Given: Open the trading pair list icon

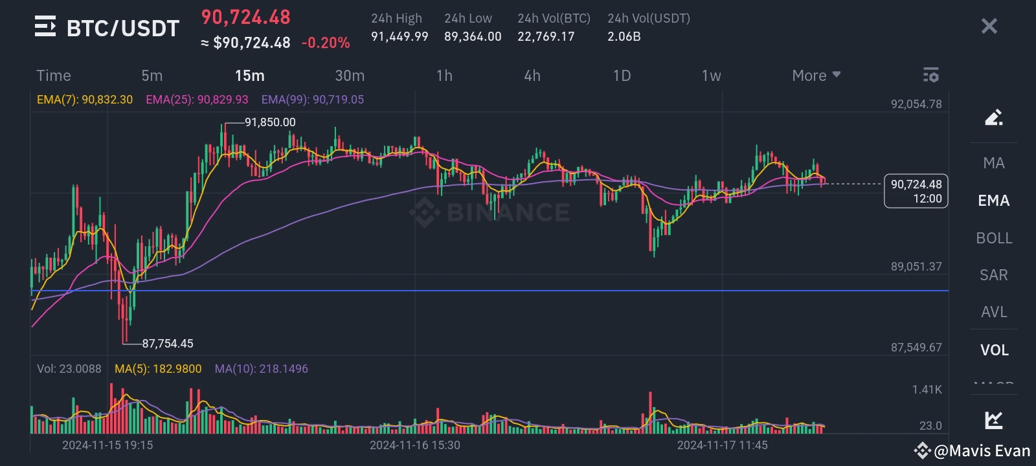Looking at the screenshot, I should (x=45, y=26).
